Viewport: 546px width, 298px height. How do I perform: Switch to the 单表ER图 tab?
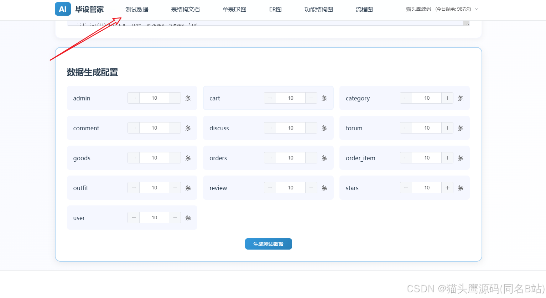click(234, 10)
